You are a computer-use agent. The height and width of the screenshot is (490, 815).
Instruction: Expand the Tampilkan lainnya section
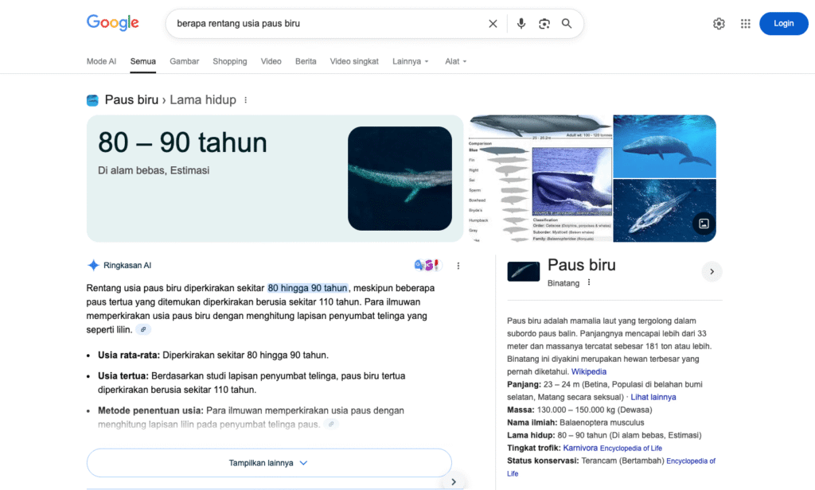tap(269, 462)
